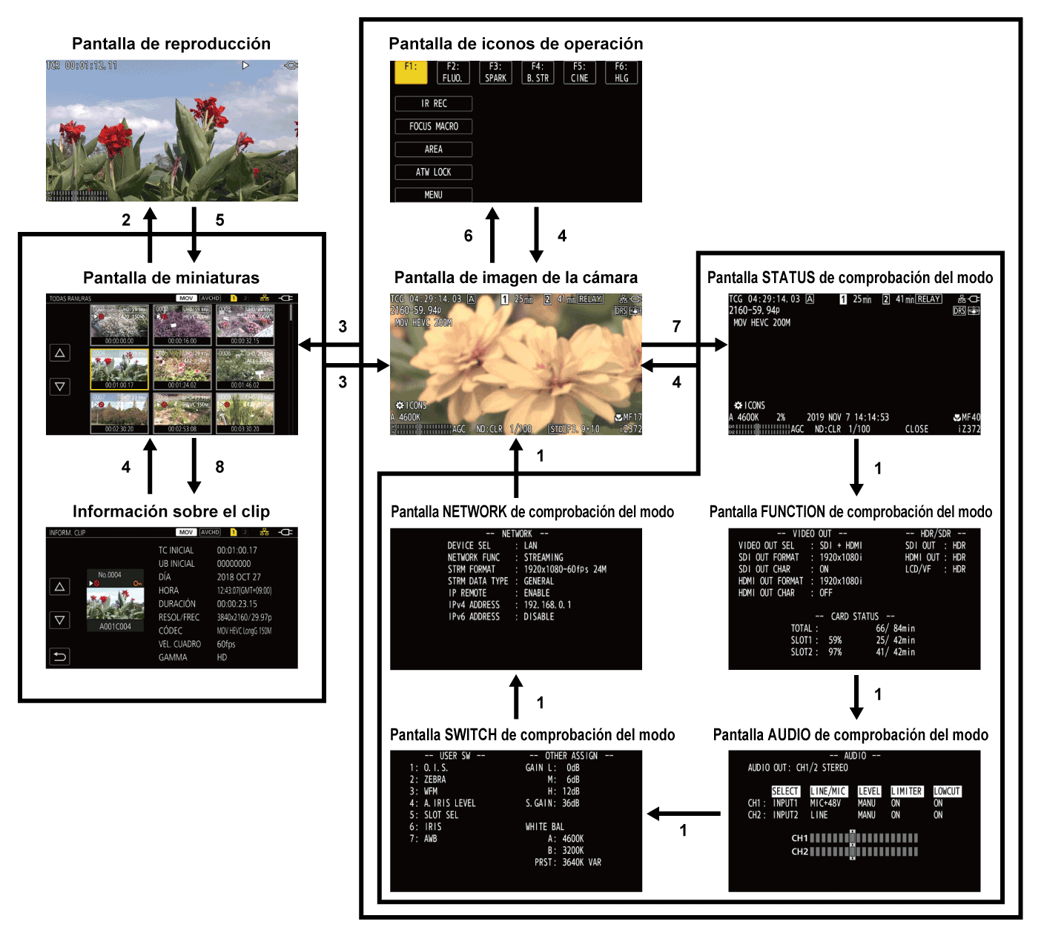The width and height of the screenshot is (1044, 947).
Task: Enable LOWCUT for CH2 on AUDIO screen
Action: (x=939, y=815)
